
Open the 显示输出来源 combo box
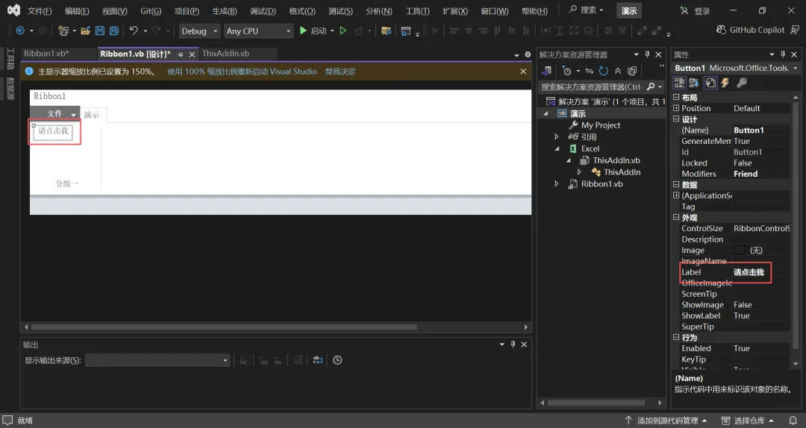pos(157,360)
